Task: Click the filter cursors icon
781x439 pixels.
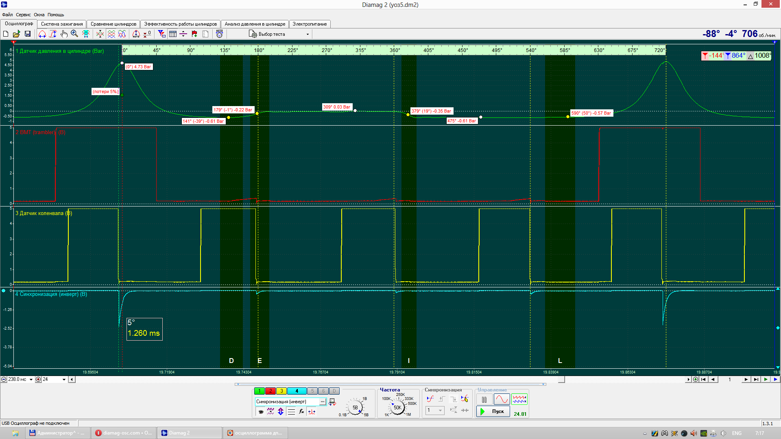Action: point(162,34)
